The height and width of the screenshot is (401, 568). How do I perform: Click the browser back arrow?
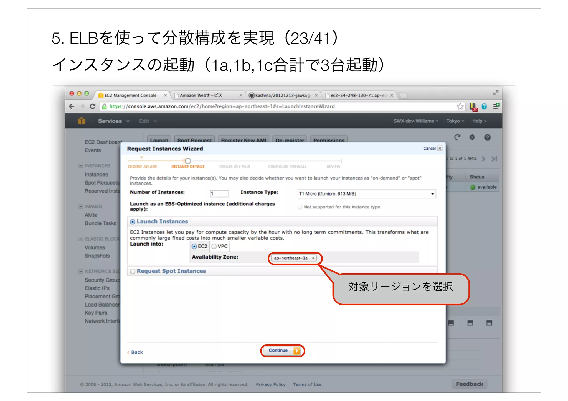pos(72,106)
